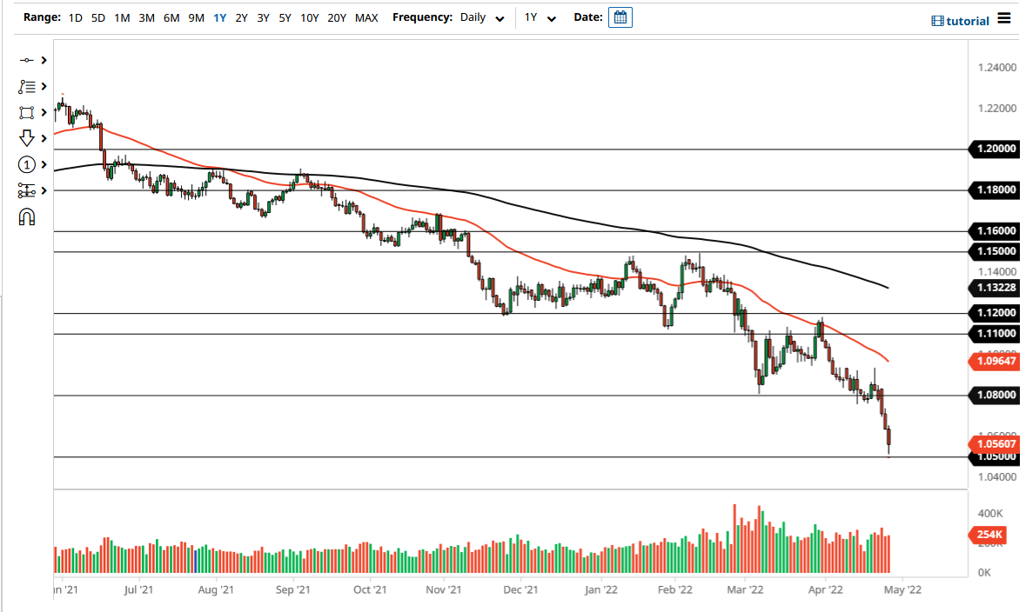The image size is (1026, 612).
Task: Click the calendar icon next to Date
Action: pos(620,17)
